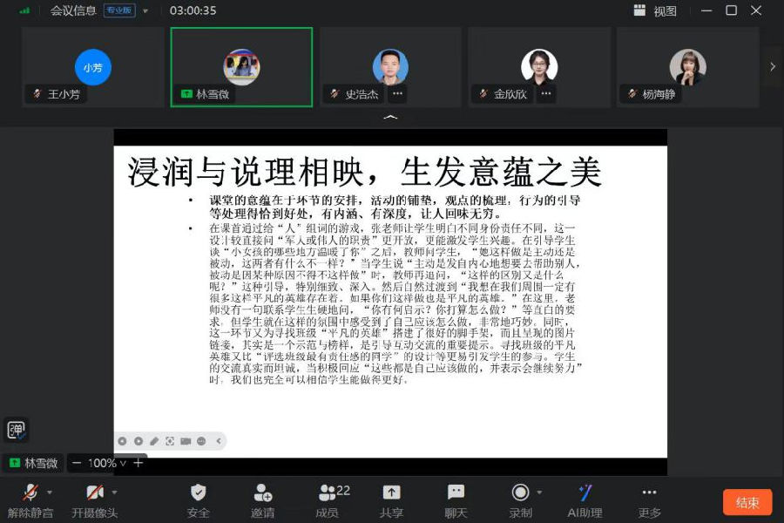Open the 成员 members list

click(x=328, y=500)
